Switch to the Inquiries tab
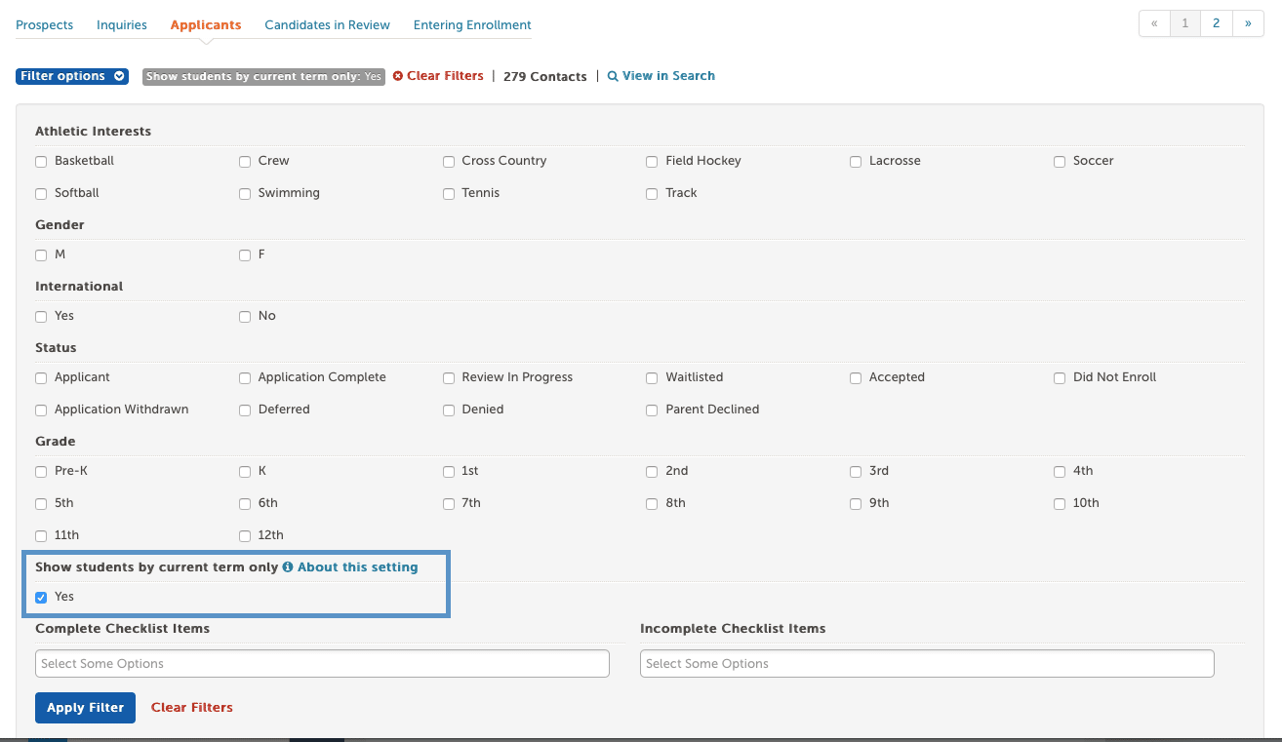 [x=122, y=24]
